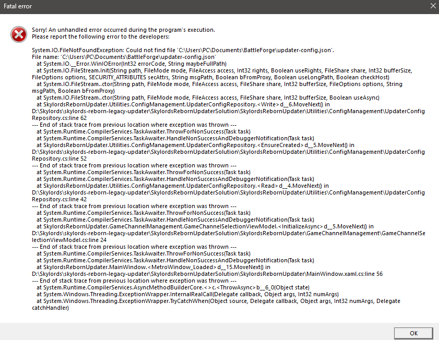Viewport: 439px width, 340px height.
Task: Click the OK button
Action: point(413,333)
